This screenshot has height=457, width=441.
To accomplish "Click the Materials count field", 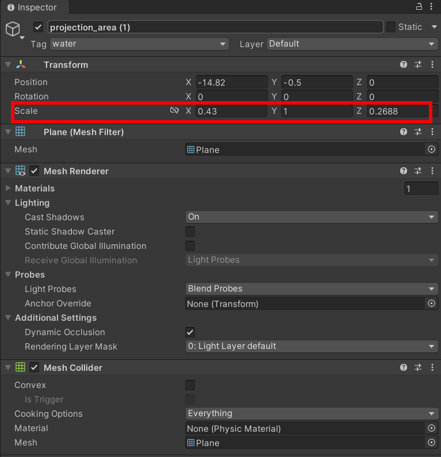I will tap(421, 189).
